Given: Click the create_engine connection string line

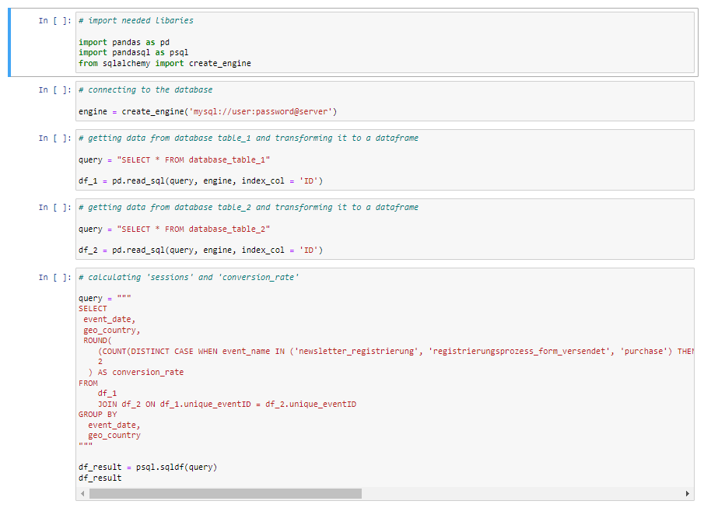Looking at the screenshot, I should [208, 111].
